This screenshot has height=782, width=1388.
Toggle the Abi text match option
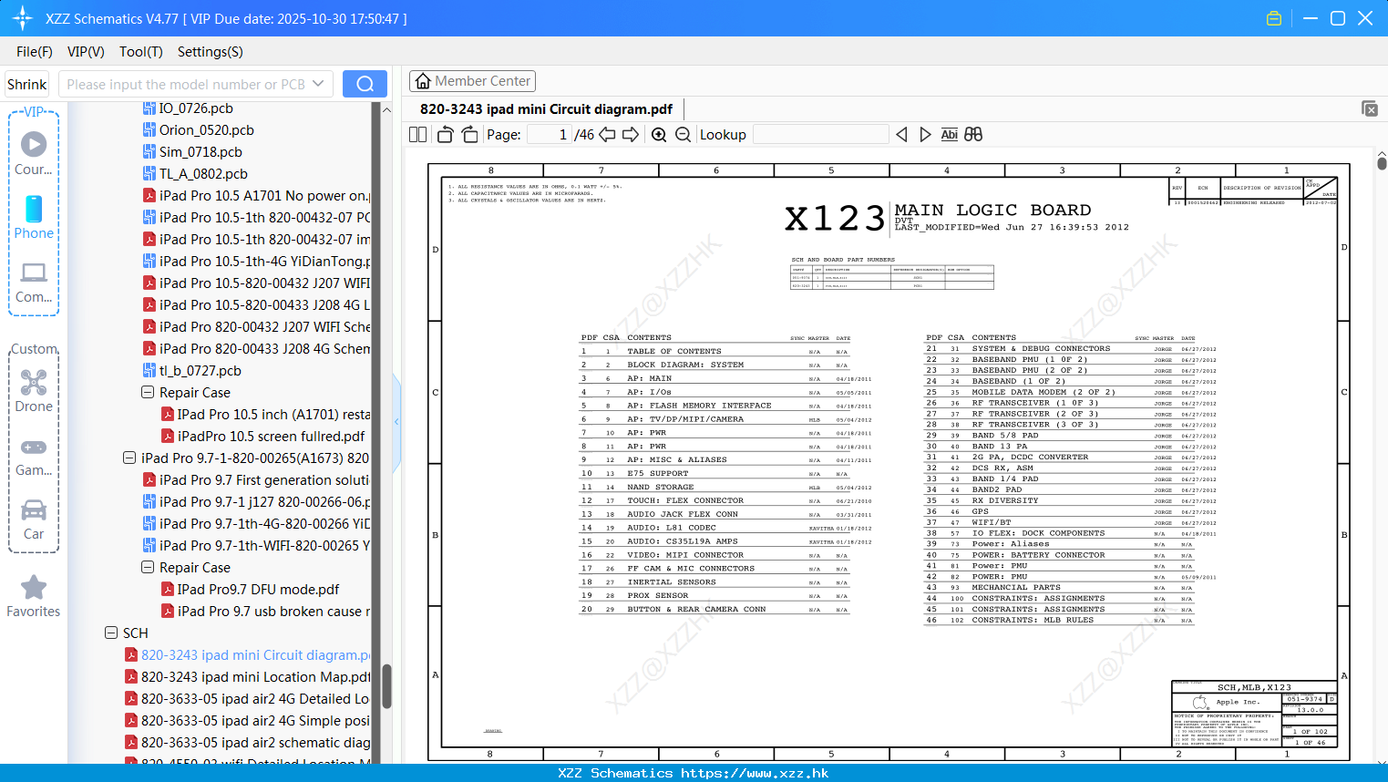pos(949,135)
